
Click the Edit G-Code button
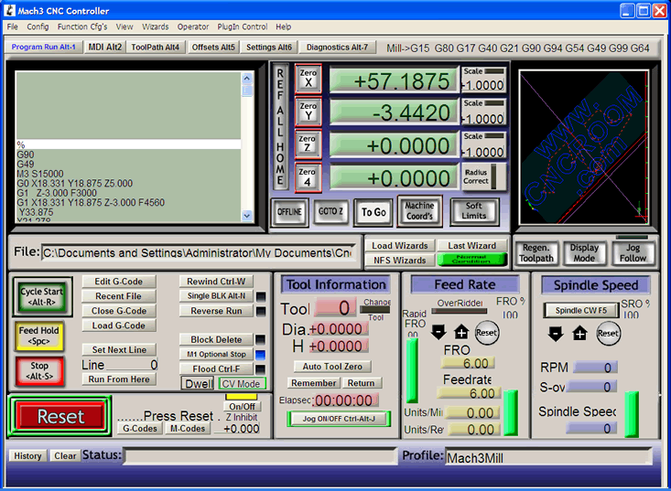[118, 282]
